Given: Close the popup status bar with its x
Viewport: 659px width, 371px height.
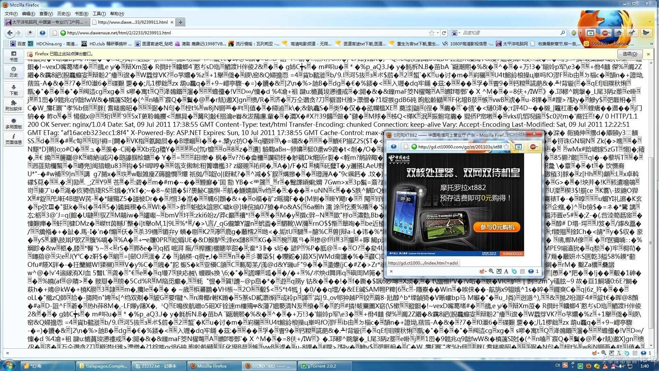Looking at the screenshot, I should click(391, 271).
